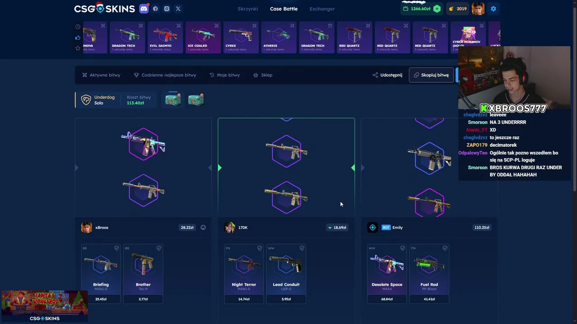
Task: Click crossed-swords icon on Cyrex drop
Action: point(254,26)
